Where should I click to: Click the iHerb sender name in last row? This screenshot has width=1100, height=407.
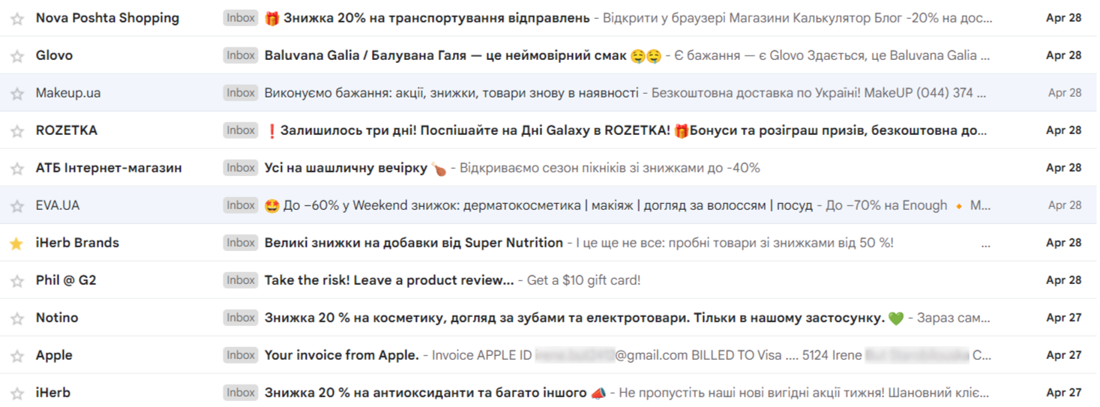tap(53, 393)
